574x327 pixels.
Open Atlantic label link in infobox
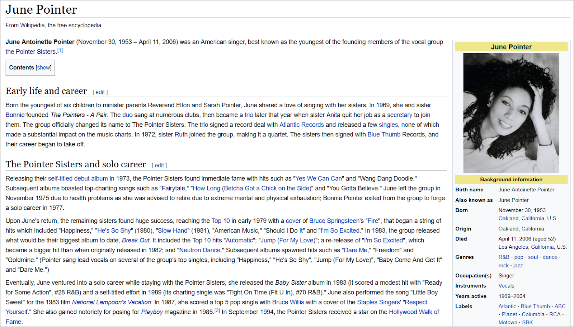(x=507, y=306)
